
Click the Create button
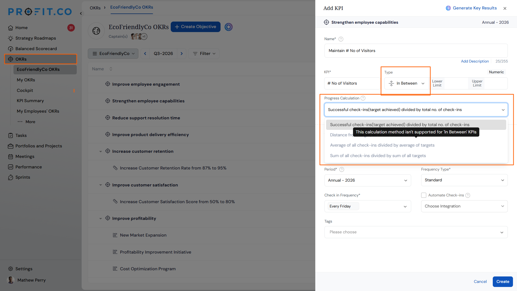(x=503, y=282)
